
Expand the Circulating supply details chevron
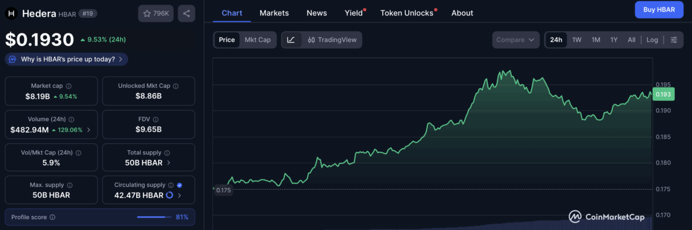point(179,195)
